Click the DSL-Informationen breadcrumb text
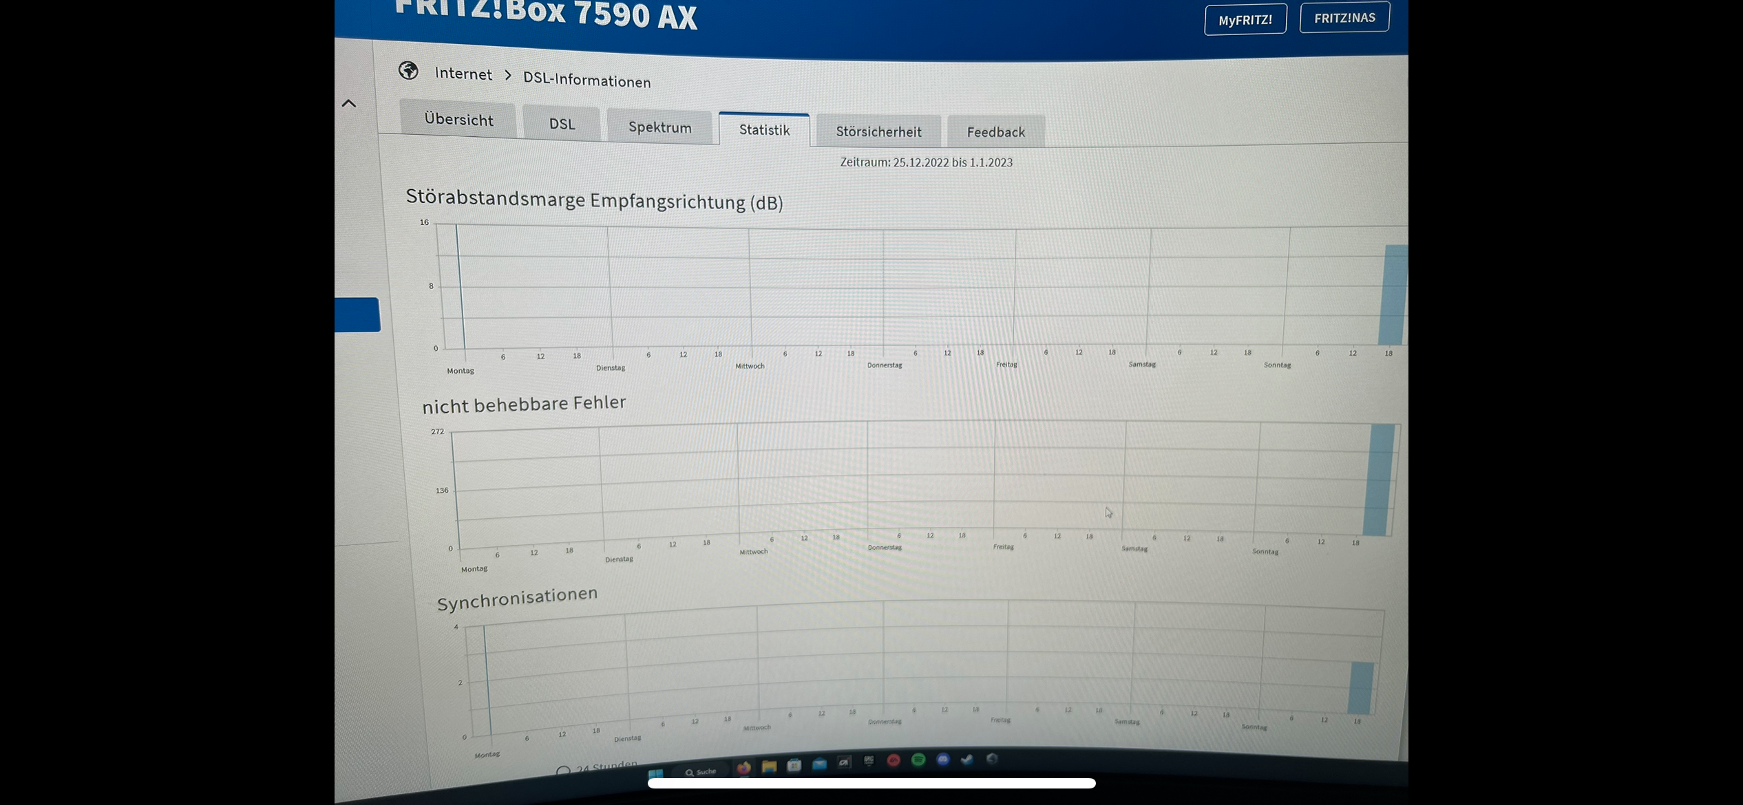The height and width of the screenshot is (805, 1743). (x=587, y=80)
